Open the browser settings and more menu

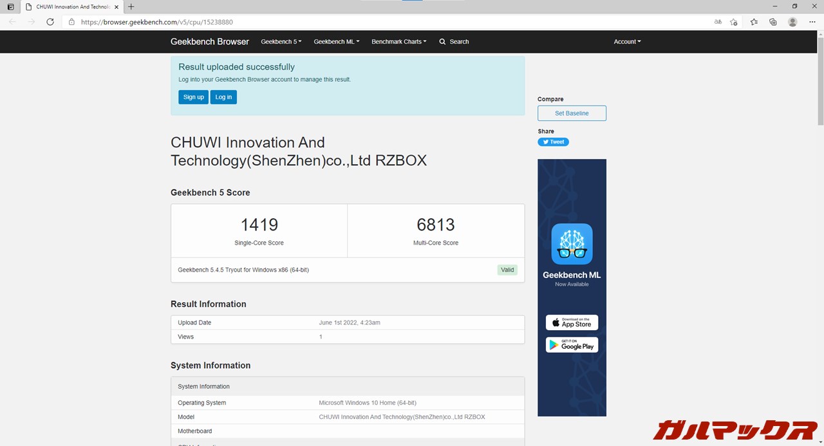812,22
